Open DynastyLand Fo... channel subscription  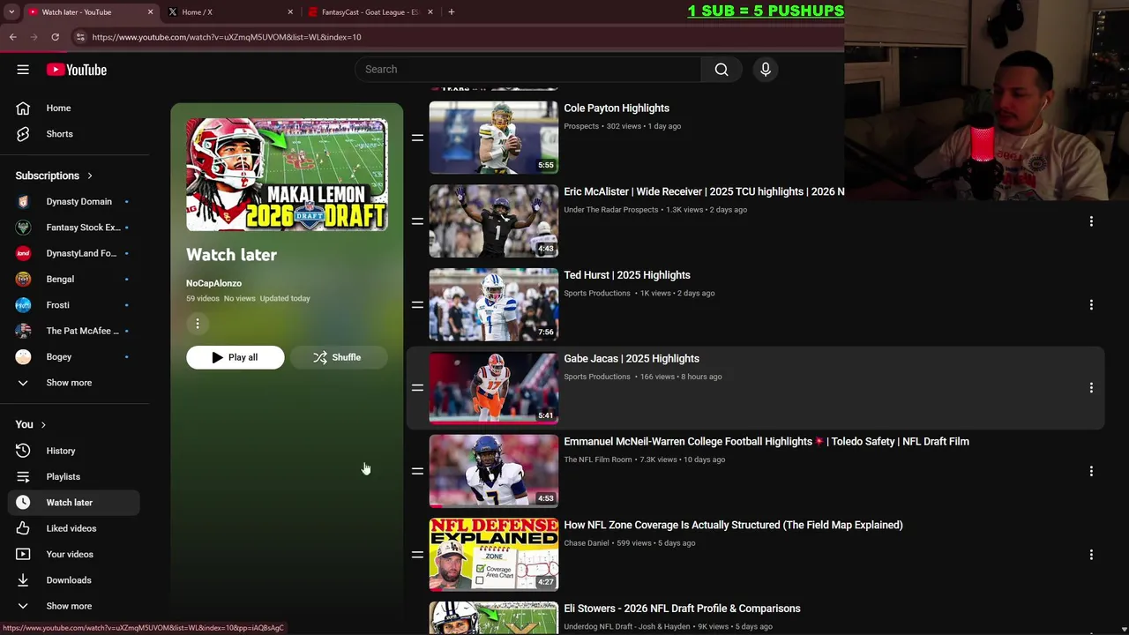(x=74, y=253)
